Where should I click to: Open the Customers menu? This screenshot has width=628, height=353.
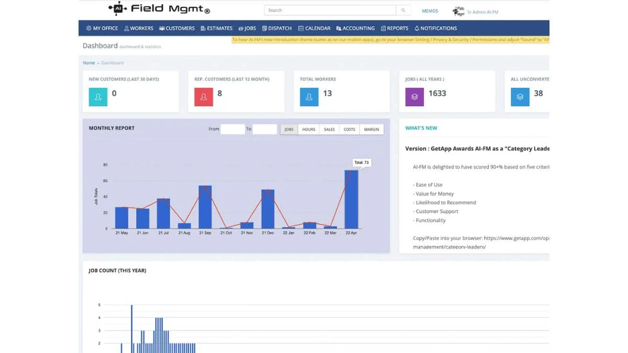coord(177,28)
